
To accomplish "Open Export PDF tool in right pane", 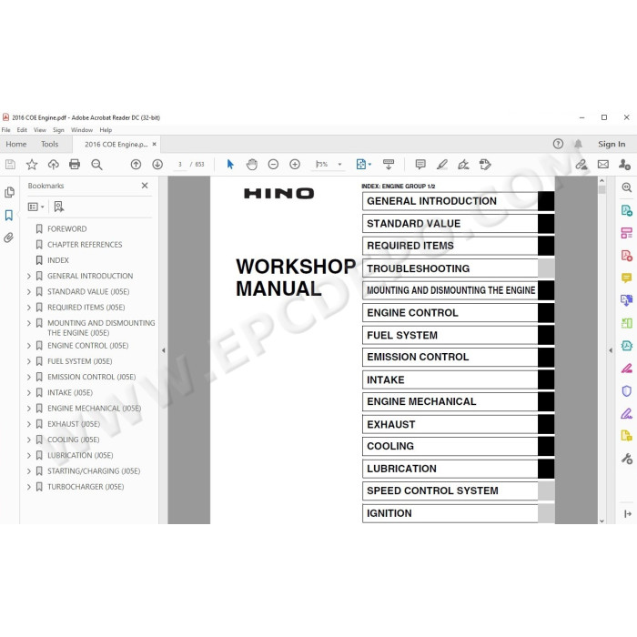I will click(x=626, y=210).
